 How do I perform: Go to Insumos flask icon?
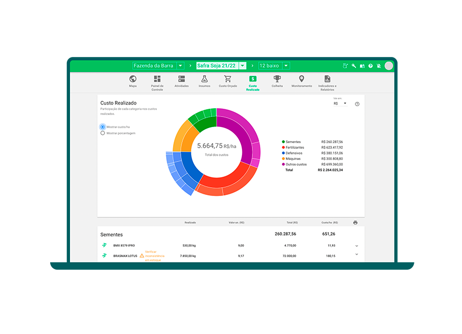204,79
